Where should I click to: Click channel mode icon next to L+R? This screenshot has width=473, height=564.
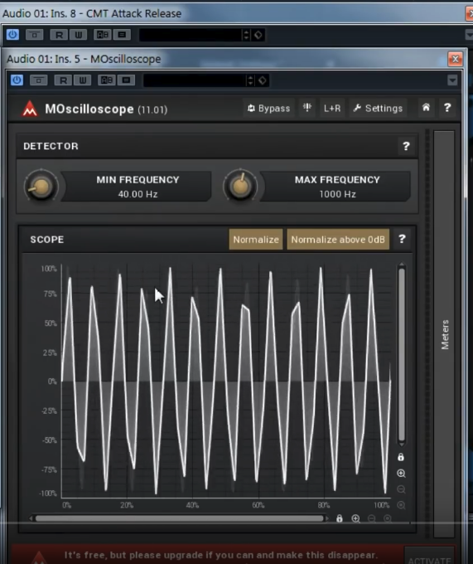307,108
